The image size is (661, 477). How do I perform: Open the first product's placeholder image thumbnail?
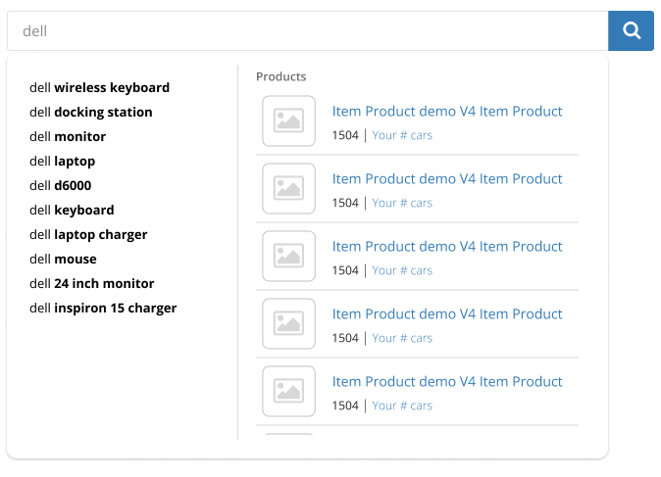click(x=288, y=120)
